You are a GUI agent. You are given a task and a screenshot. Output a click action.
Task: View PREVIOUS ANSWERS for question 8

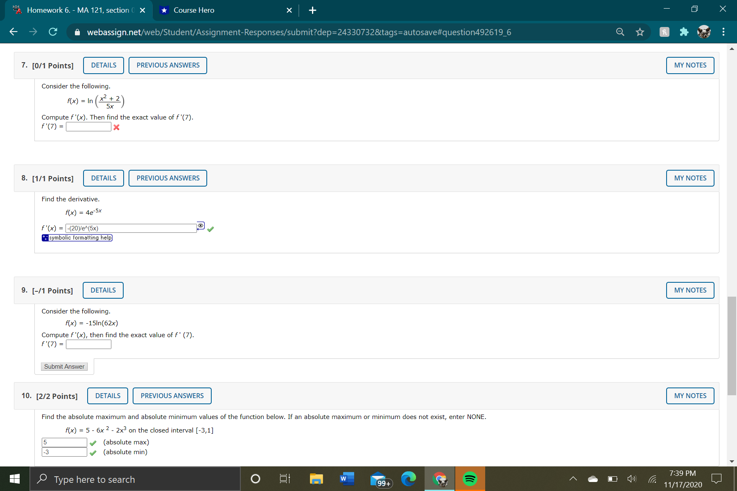[x=168, y=178]
